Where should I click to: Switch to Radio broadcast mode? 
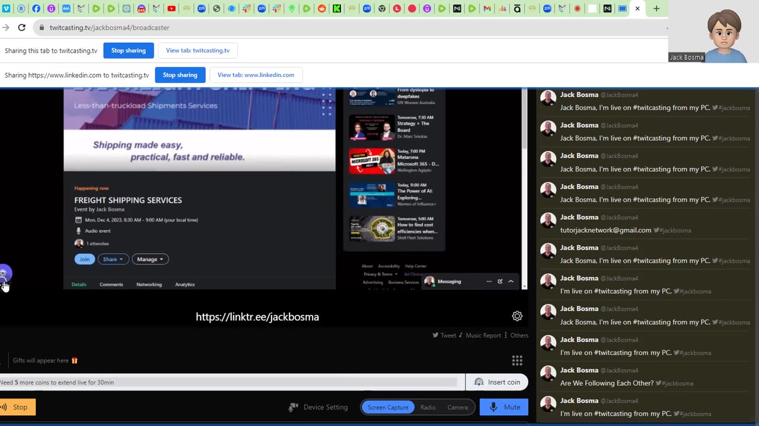[428, 407]
